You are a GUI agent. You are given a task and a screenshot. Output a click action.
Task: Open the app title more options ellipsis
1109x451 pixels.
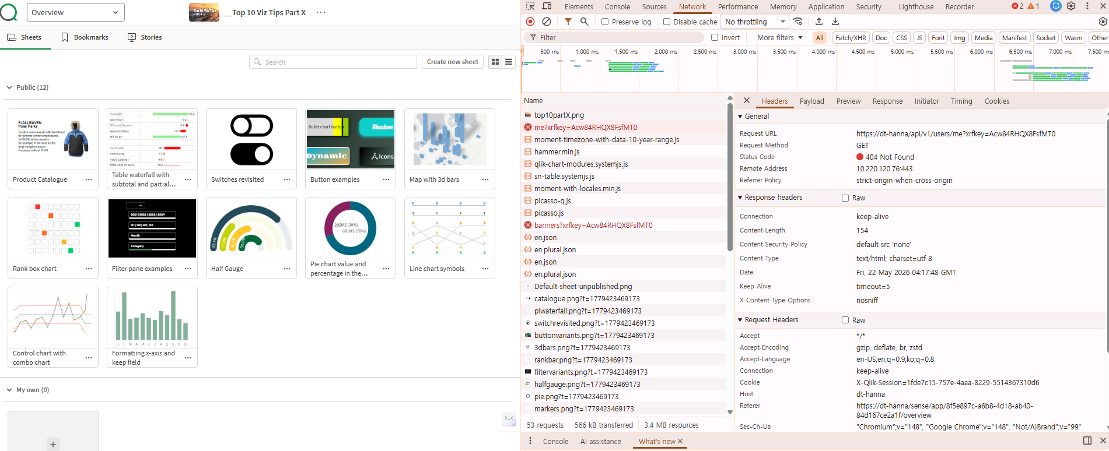coord(321,12)
